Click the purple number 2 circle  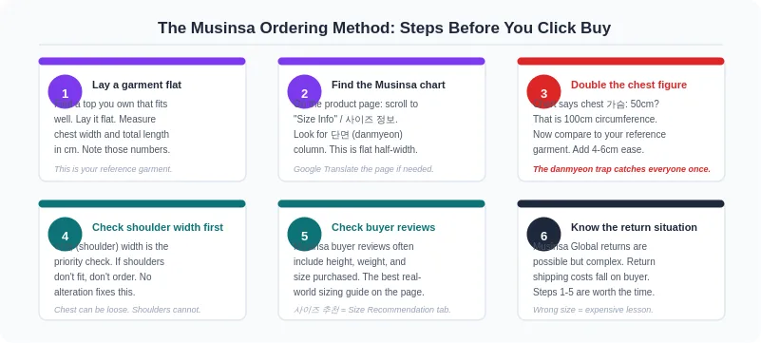pos(304,92)
